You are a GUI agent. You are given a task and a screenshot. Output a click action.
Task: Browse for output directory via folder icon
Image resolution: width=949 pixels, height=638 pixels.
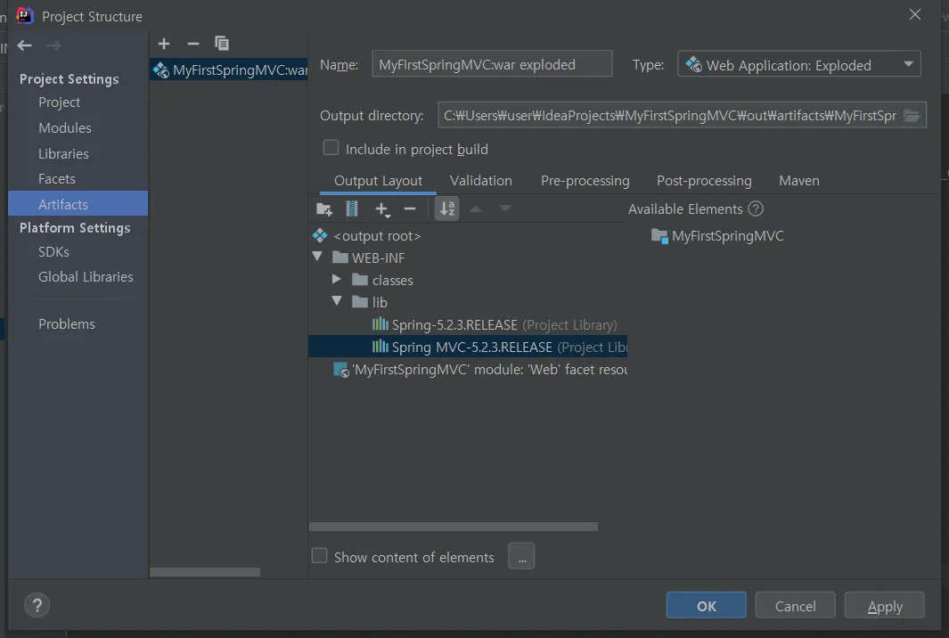[x=912, y=116]
